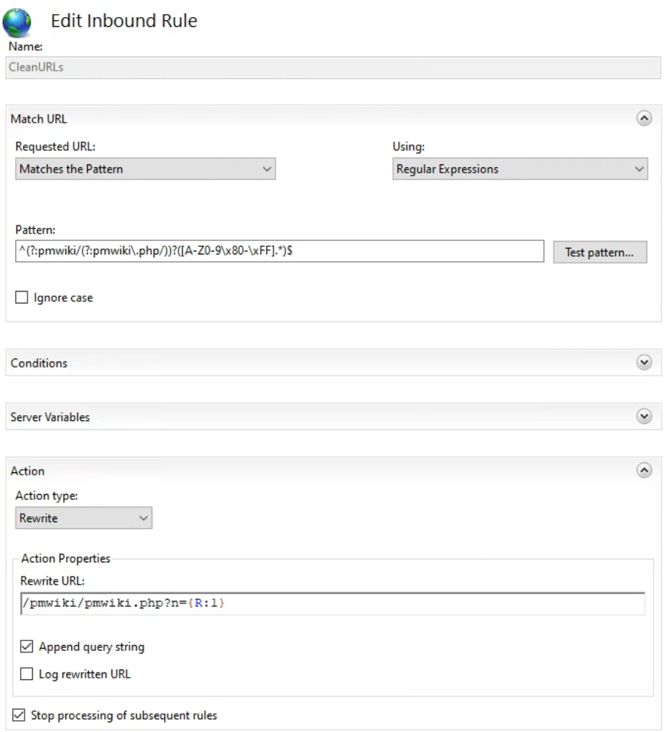Click into the Rewrite URL field
This screenshot has width=665, height=732.
(333, 603)
